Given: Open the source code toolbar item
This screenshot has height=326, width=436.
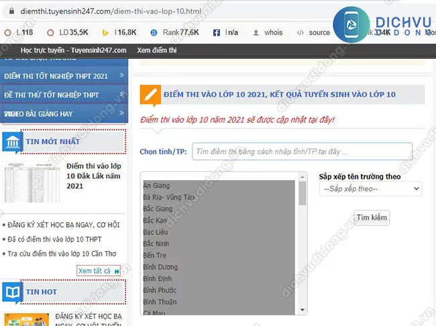Looking at the screenshot, I should 313,33.
